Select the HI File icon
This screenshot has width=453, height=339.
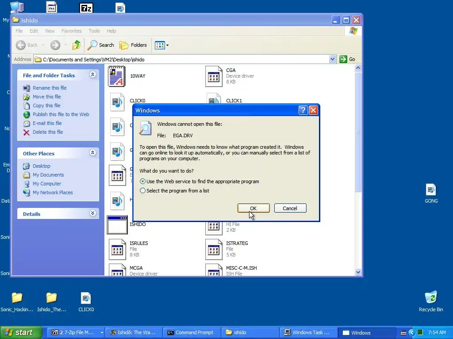click(x=214, y=228)
